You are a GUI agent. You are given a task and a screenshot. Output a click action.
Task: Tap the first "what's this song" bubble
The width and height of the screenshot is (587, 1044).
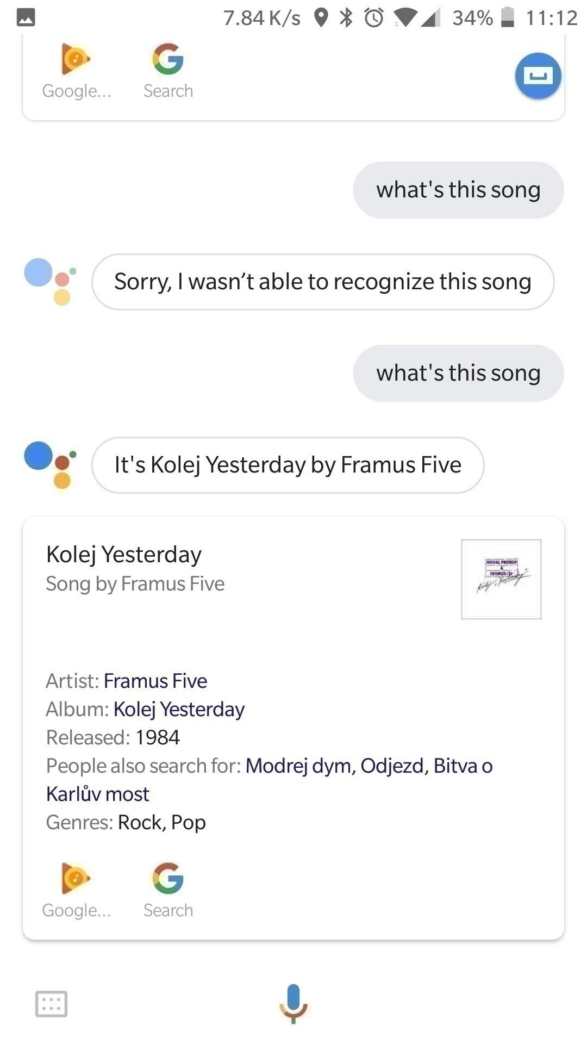click(459, 190)
